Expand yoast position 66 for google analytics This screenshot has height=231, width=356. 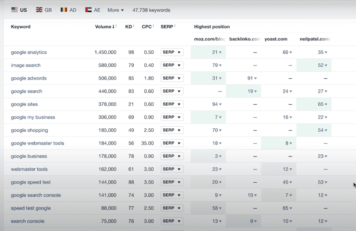point(287,52)
